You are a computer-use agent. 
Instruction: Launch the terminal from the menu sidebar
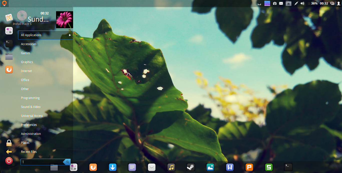(9, 44)
